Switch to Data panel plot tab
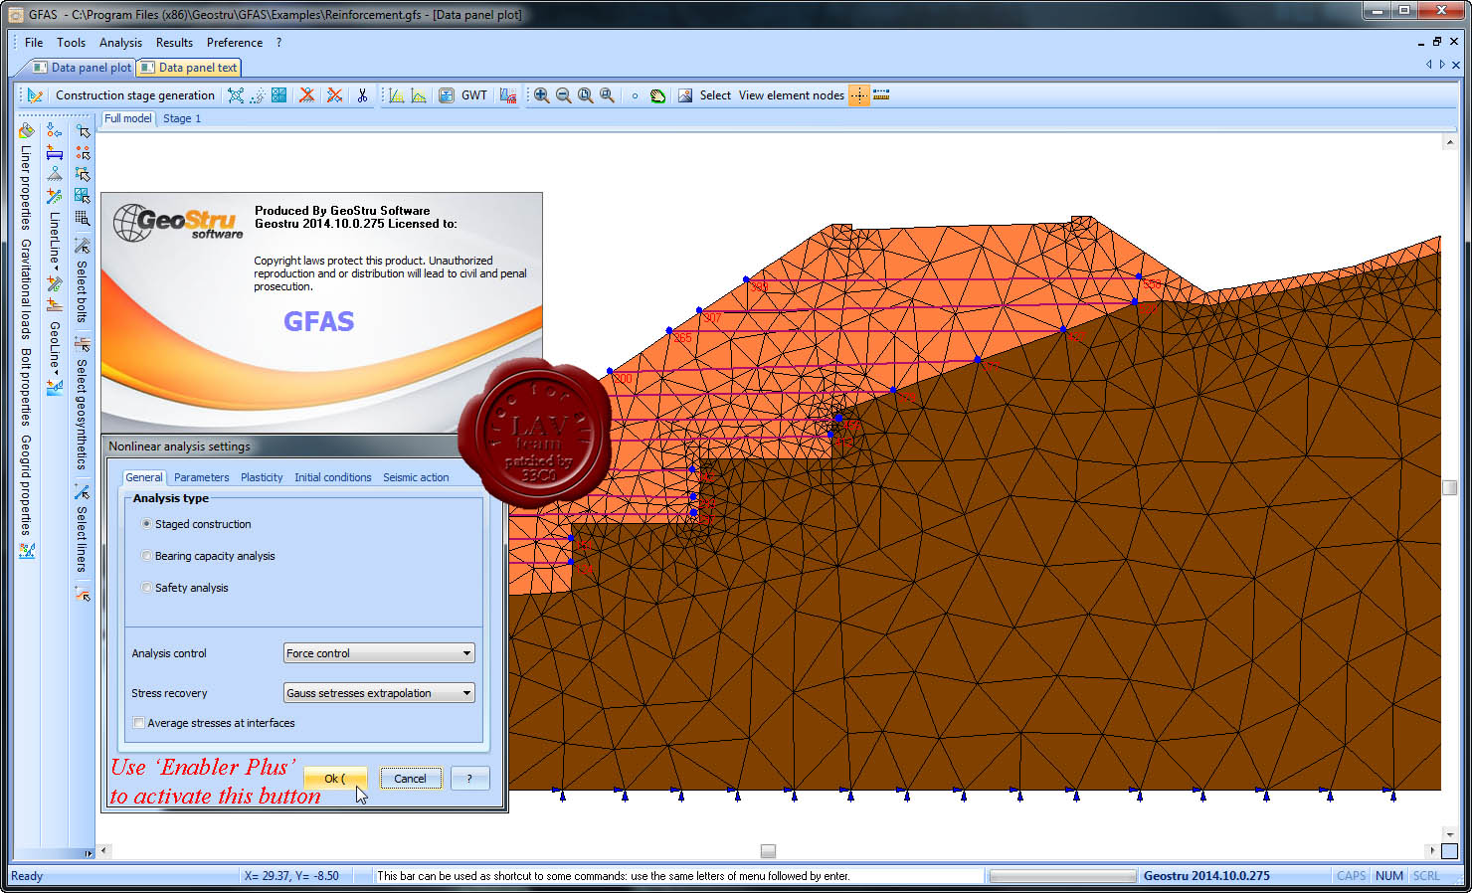The width and height of the screenshot is (1472, 893). tap(82, 68)
